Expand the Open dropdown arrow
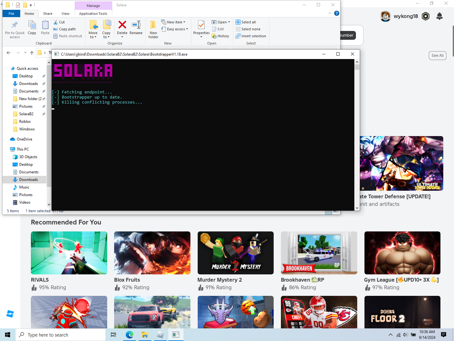 pos(229,22)
